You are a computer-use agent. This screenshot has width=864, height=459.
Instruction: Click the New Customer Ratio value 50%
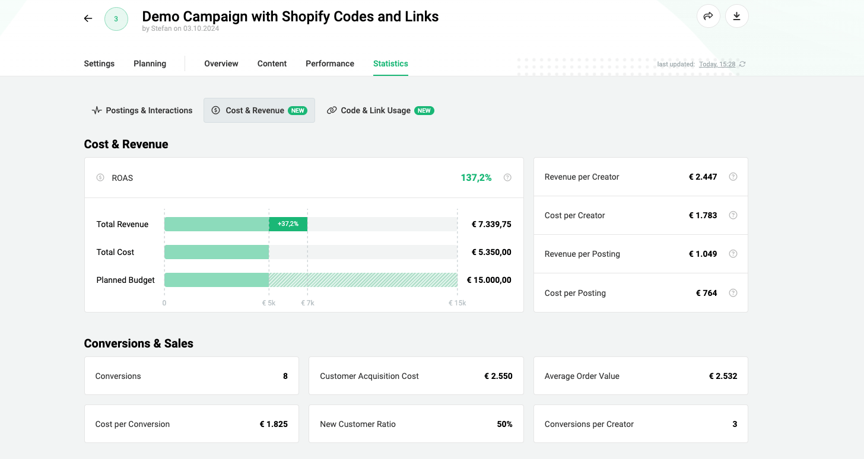click(504, 424)
